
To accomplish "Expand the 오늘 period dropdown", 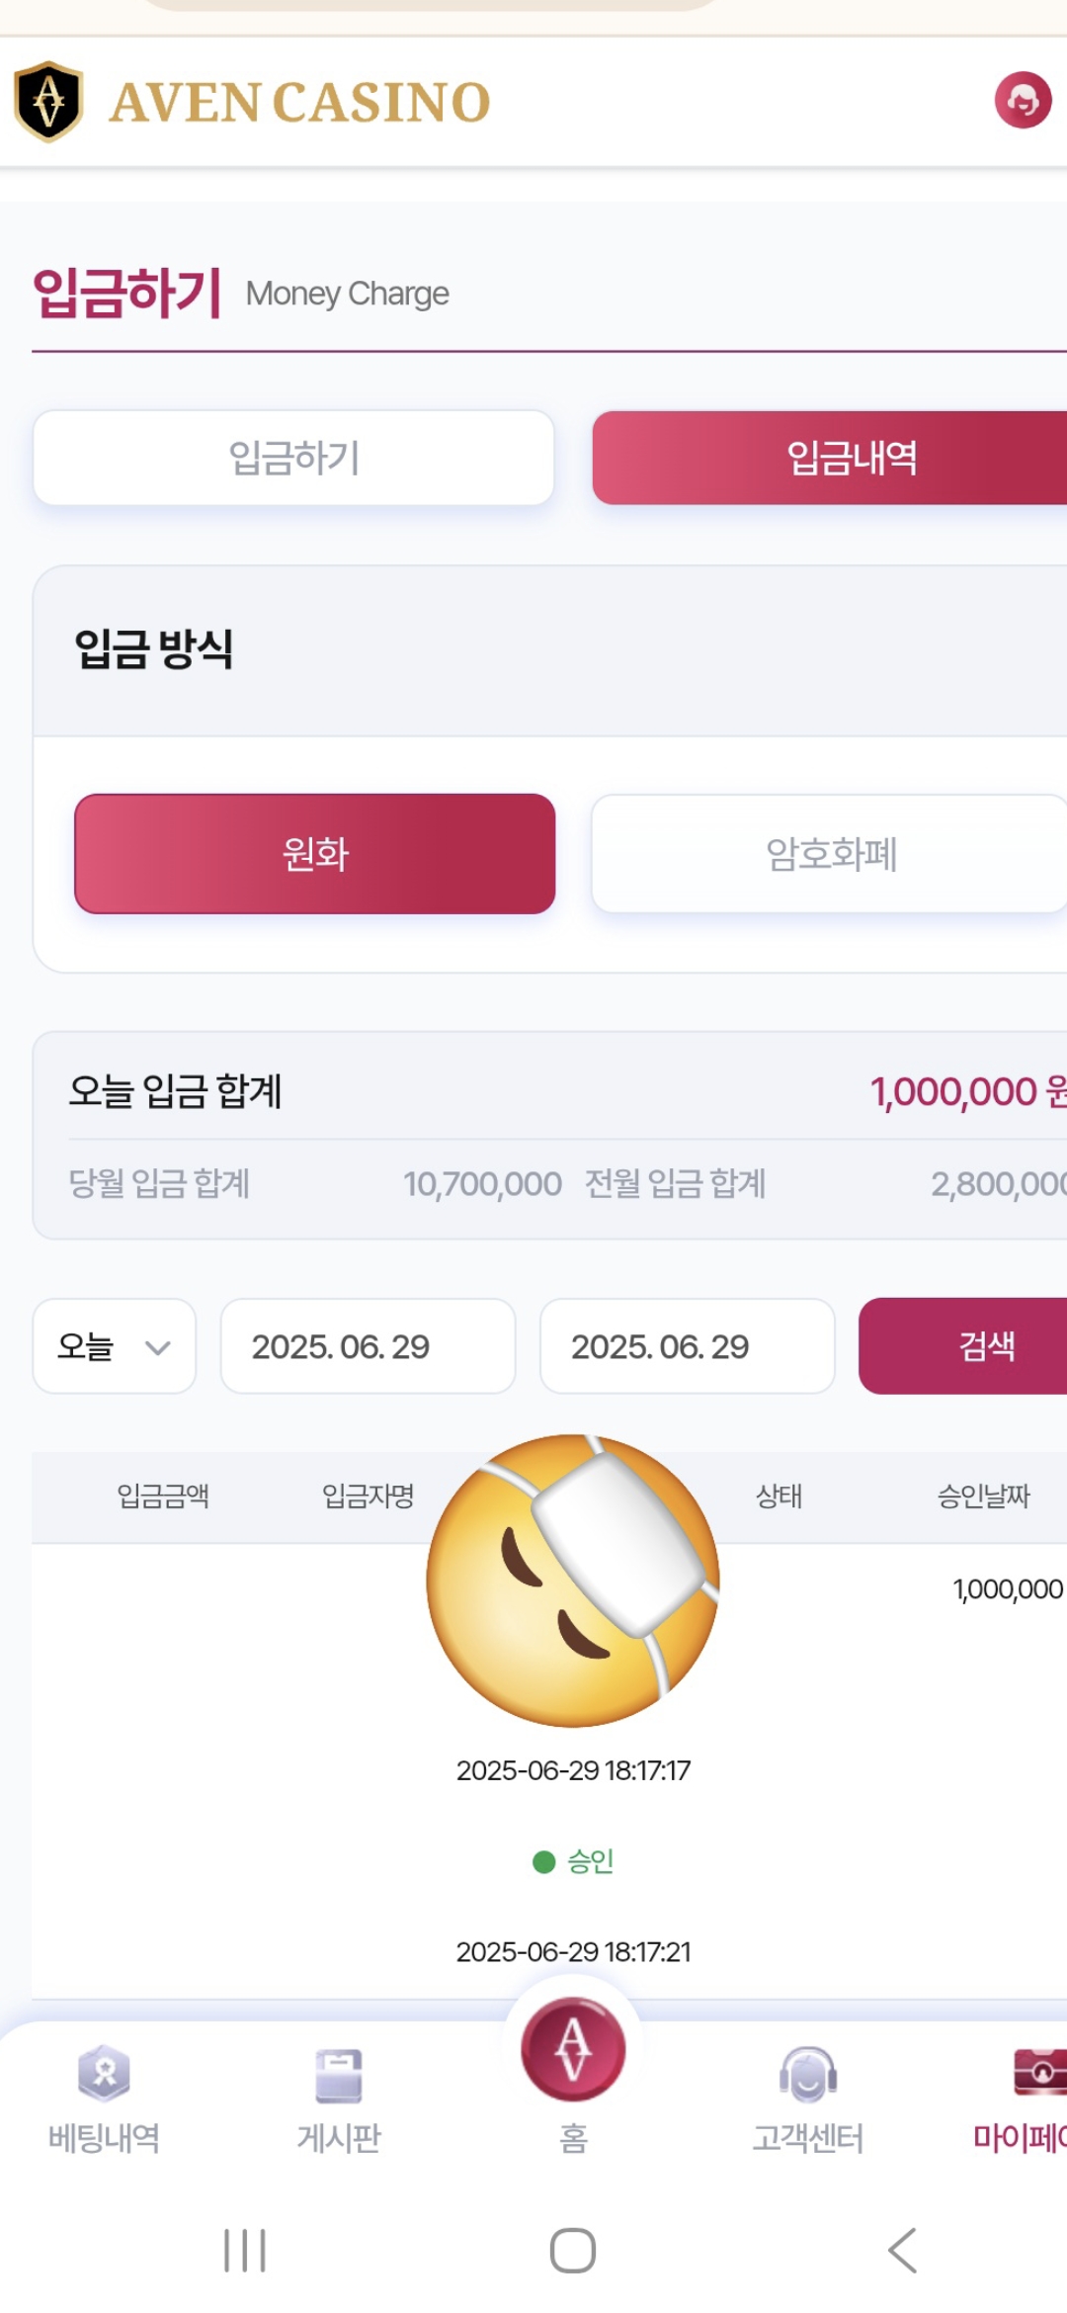I will pyautogui.click(x=115, y=1346).
